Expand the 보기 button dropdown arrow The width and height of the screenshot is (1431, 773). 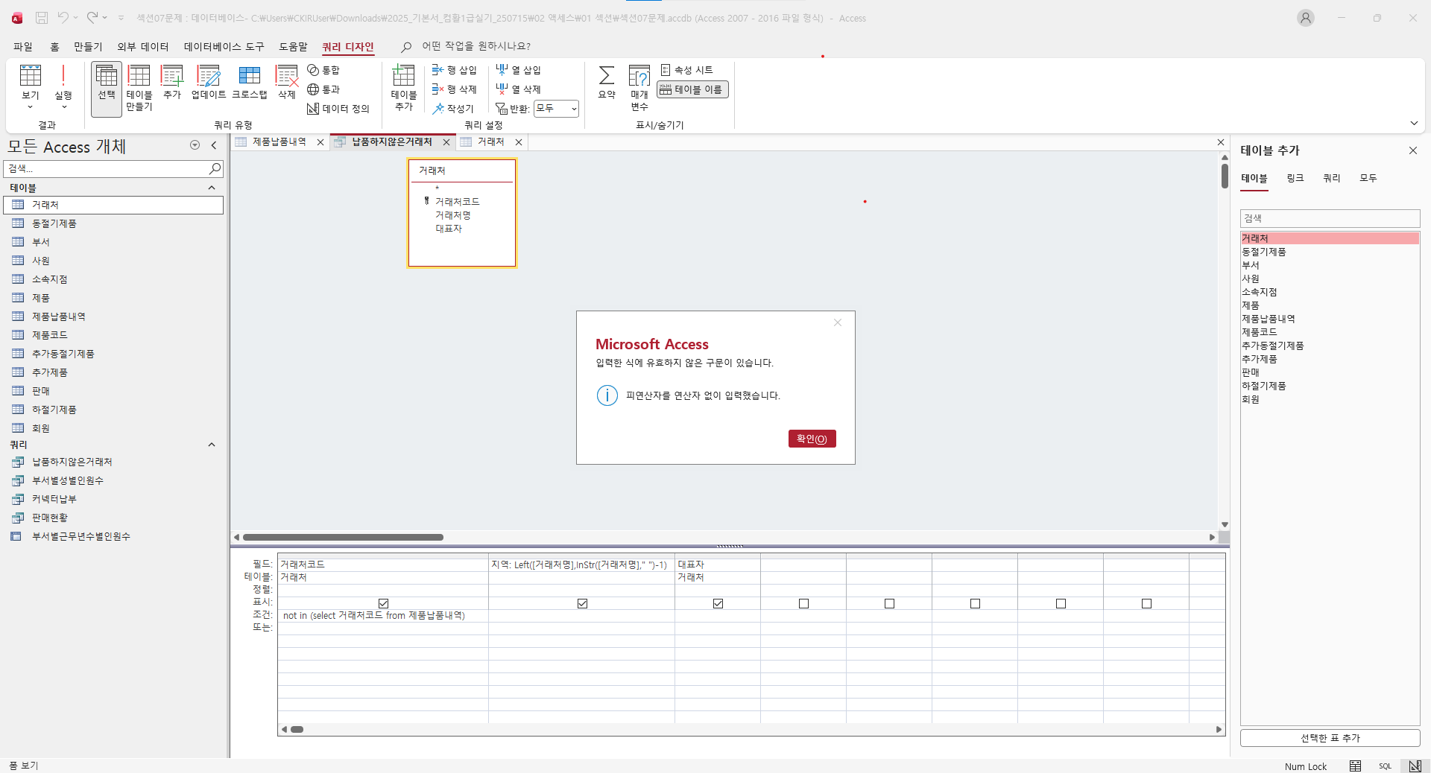point(31,107)
